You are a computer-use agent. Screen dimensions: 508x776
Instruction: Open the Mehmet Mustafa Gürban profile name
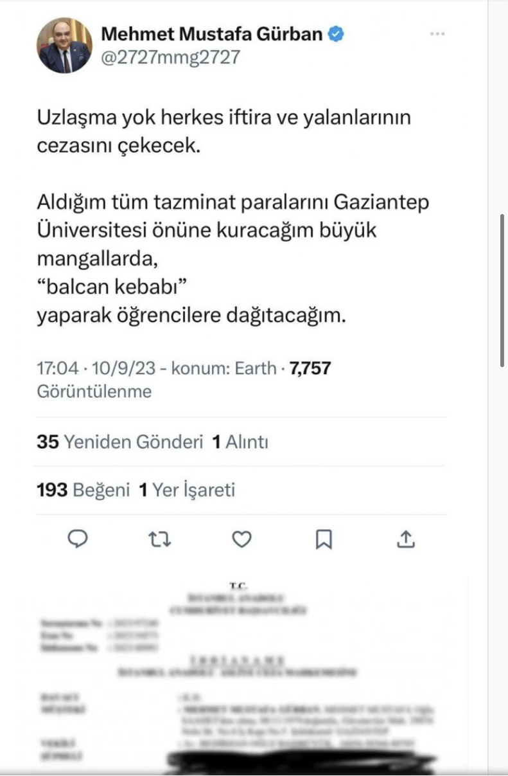pyautogui.click(x=212, y=34)
